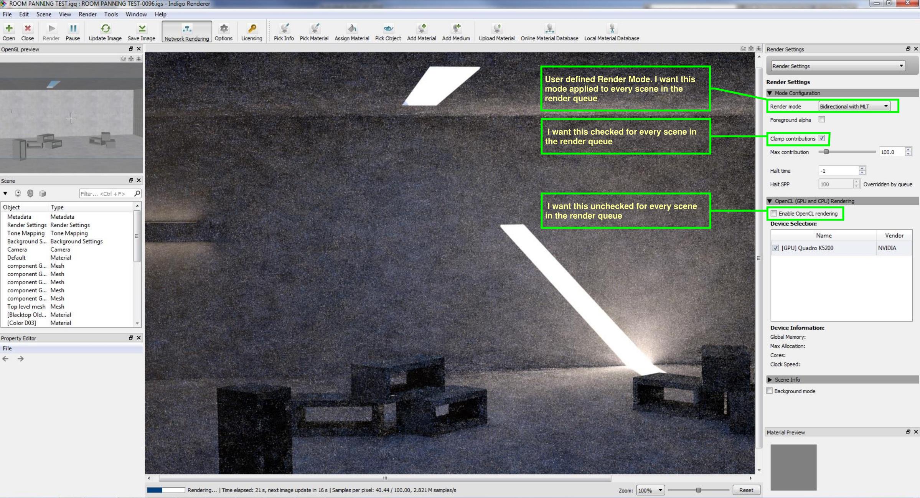The width and height of the screenshot is (920, 498).
Task: Open the Tools menu
Action: (x=111, y=14)
